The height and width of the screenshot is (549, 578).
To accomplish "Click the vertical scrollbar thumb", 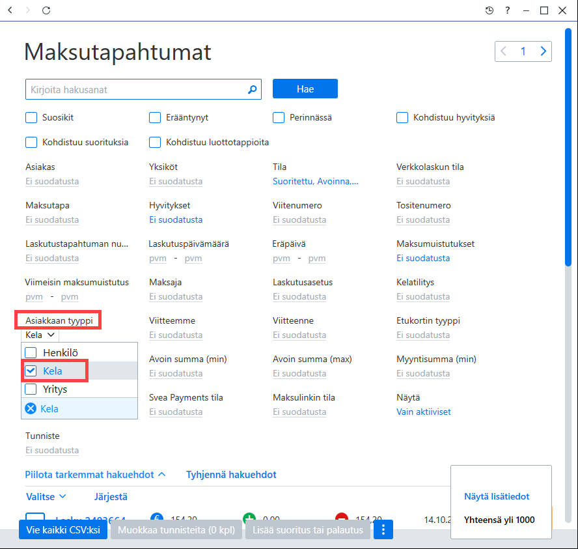I will [568, 147].
